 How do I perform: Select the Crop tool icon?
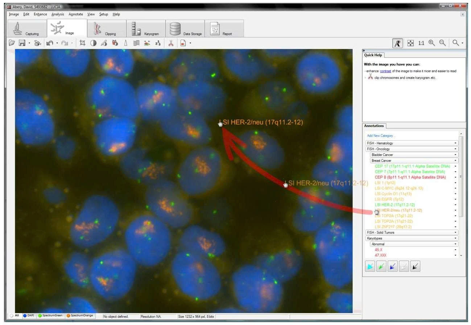point(82,43)
